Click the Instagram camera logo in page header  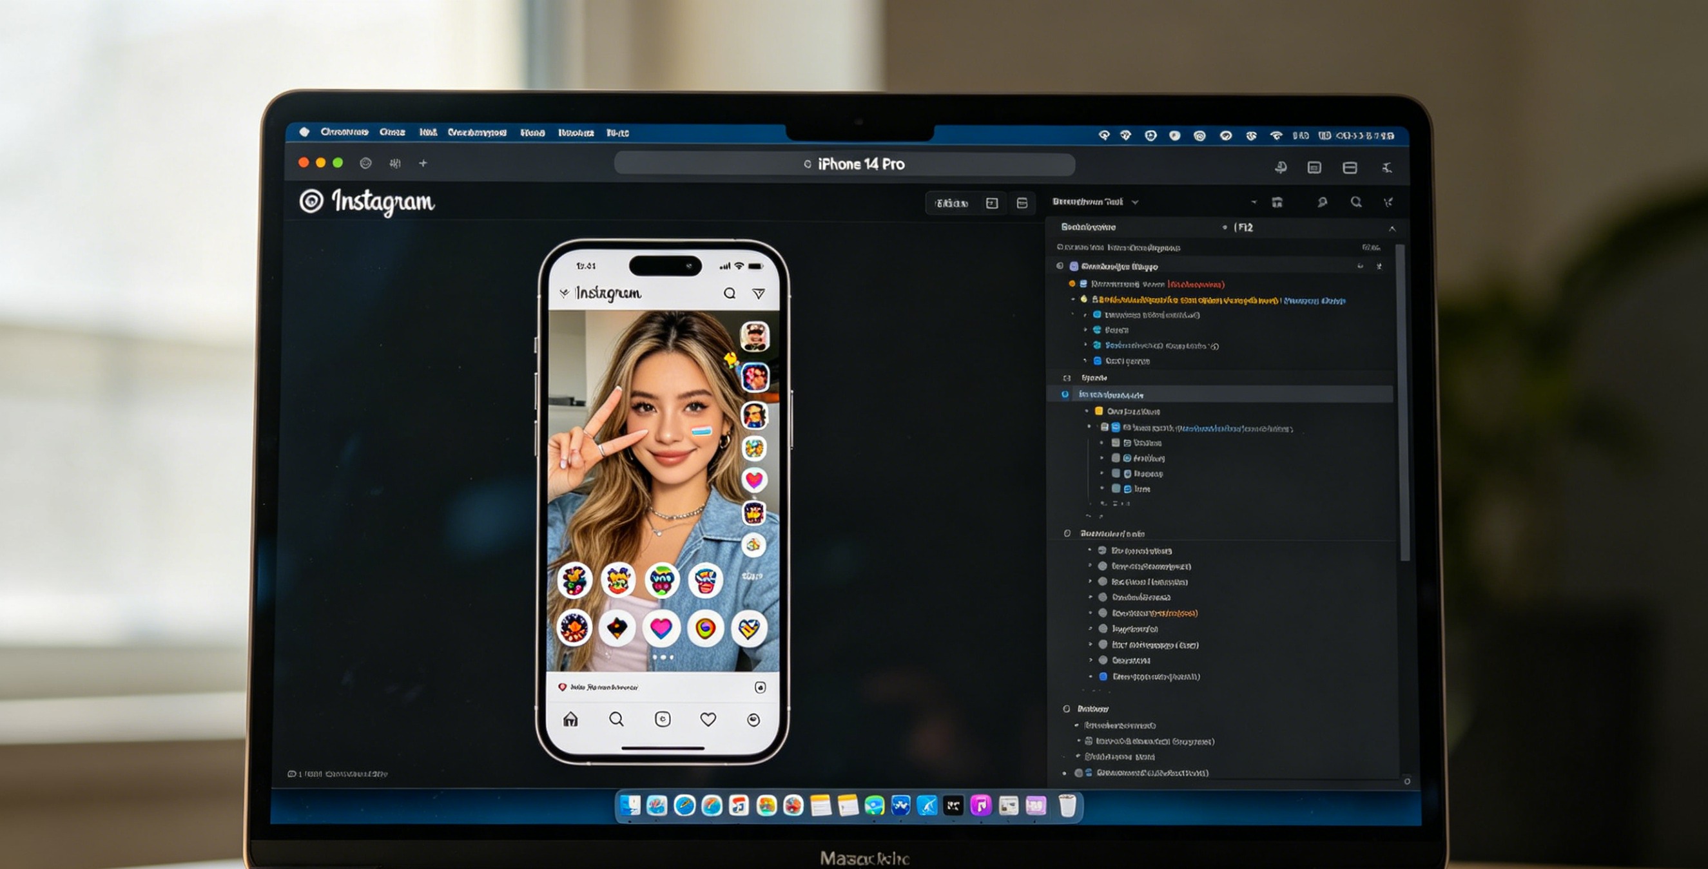[311, 201]
